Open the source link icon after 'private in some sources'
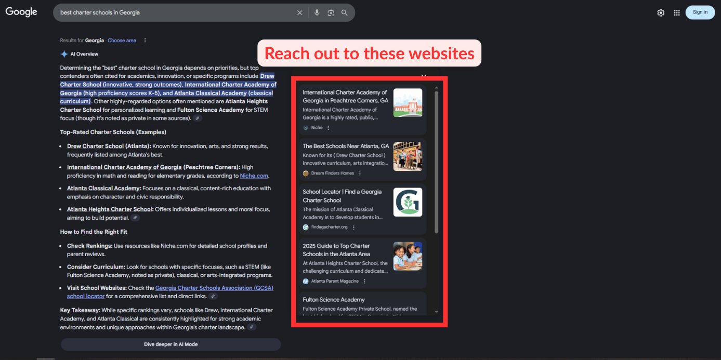This screenshot has height=360, width=721. [x=198, y=118]
